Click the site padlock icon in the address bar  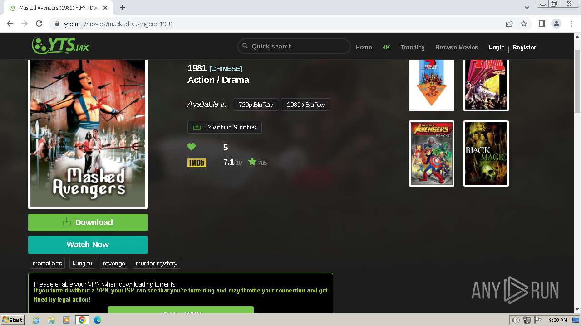click(x=57, y=24)
